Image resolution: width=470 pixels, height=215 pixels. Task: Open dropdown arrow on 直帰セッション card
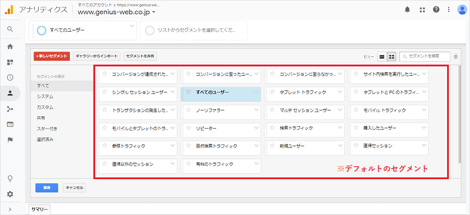pos(424,145)
